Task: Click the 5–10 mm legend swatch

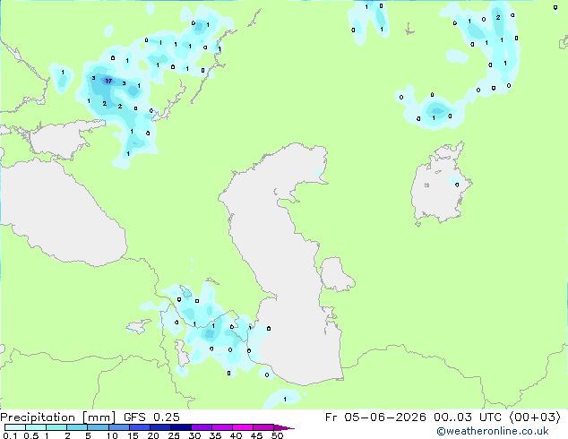Action: 98,427
